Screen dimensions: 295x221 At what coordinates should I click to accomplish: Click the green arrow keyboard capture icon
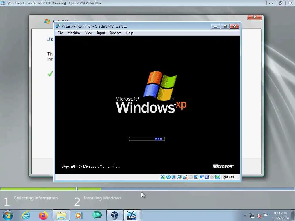point(218,177)
